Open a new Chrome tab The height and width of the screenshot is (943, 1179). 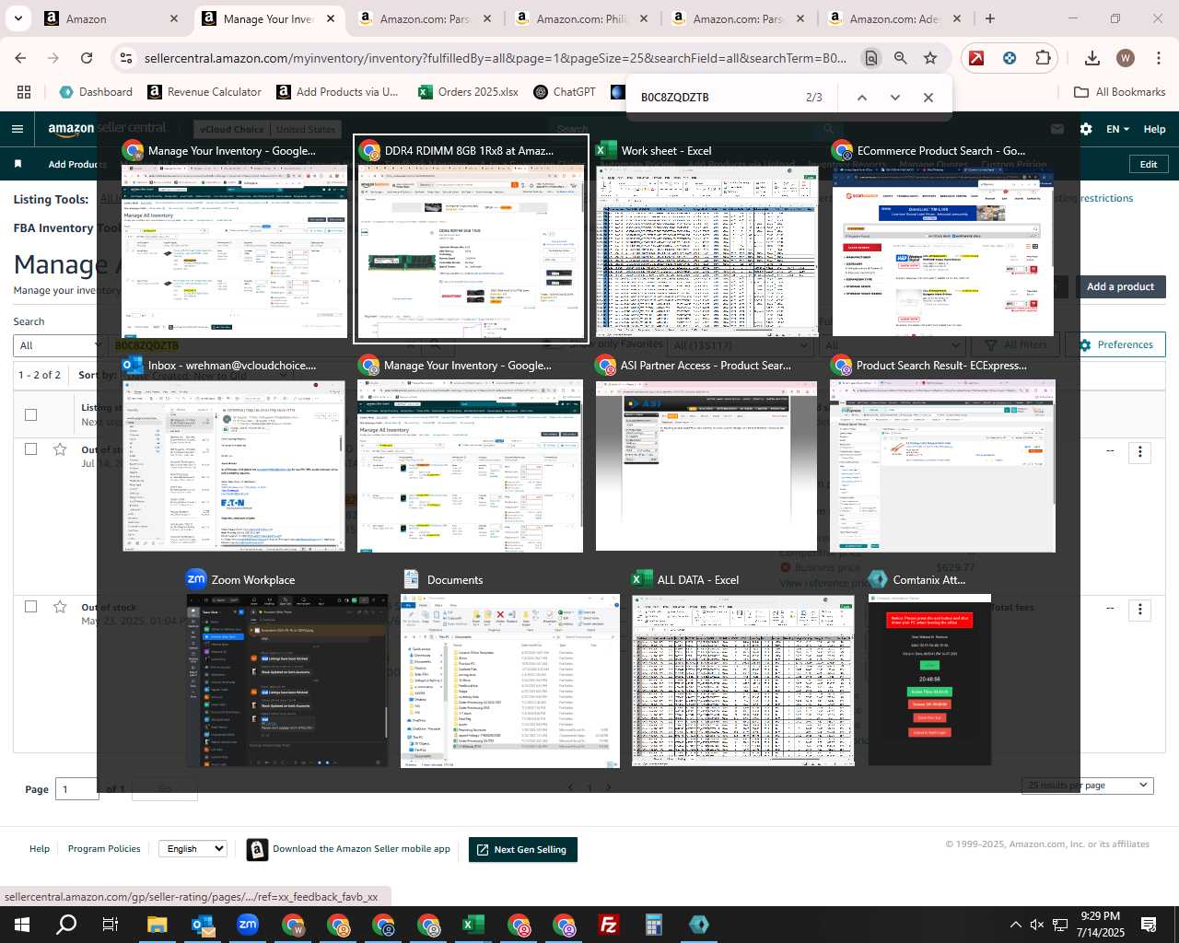(990, 18)
